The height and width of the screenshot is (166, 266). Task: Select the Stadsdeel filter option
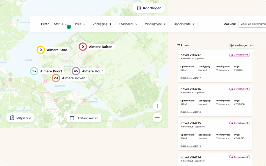point(128,24)
